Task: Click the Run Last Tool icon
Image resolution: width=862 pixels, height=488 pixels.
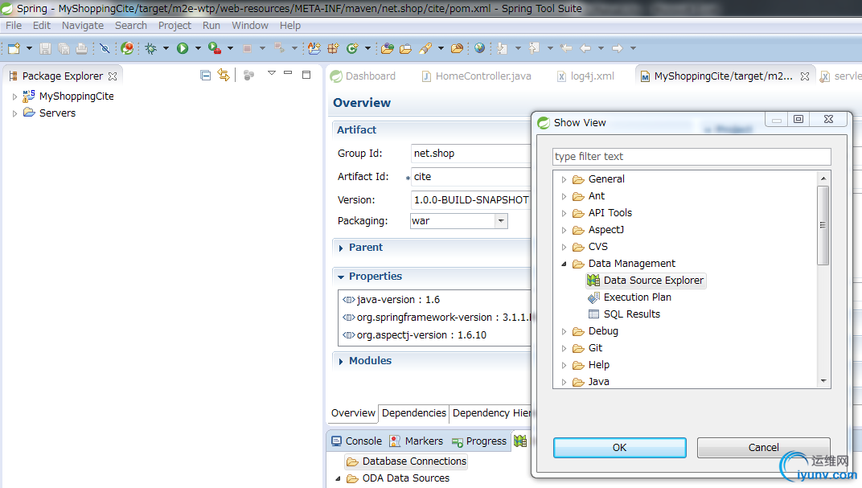Action: [x=215, y=48]
